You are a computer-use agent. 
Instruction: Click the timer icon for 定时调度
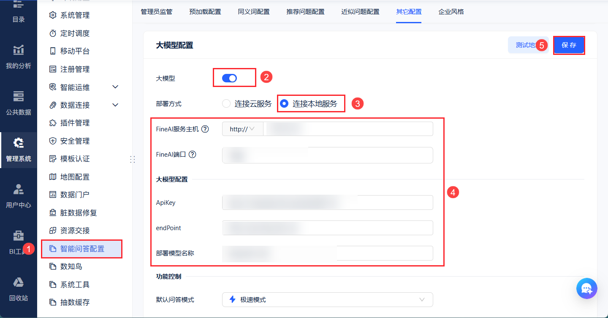(x=53, y=33)
